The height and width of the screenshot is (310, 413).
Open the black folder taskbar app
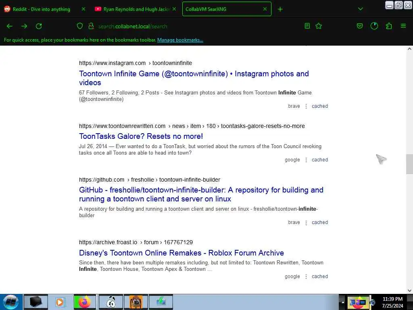pyautogui.click(x=36, y=302)
